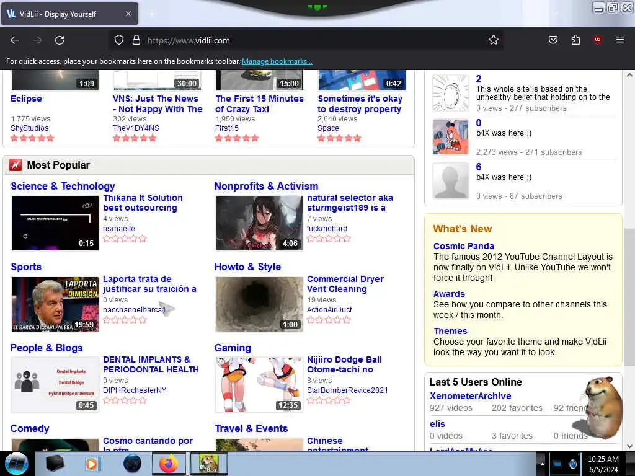Open the Science & Technology category
The width and height of the screenshot is (635, 476).
click(63, 186)
